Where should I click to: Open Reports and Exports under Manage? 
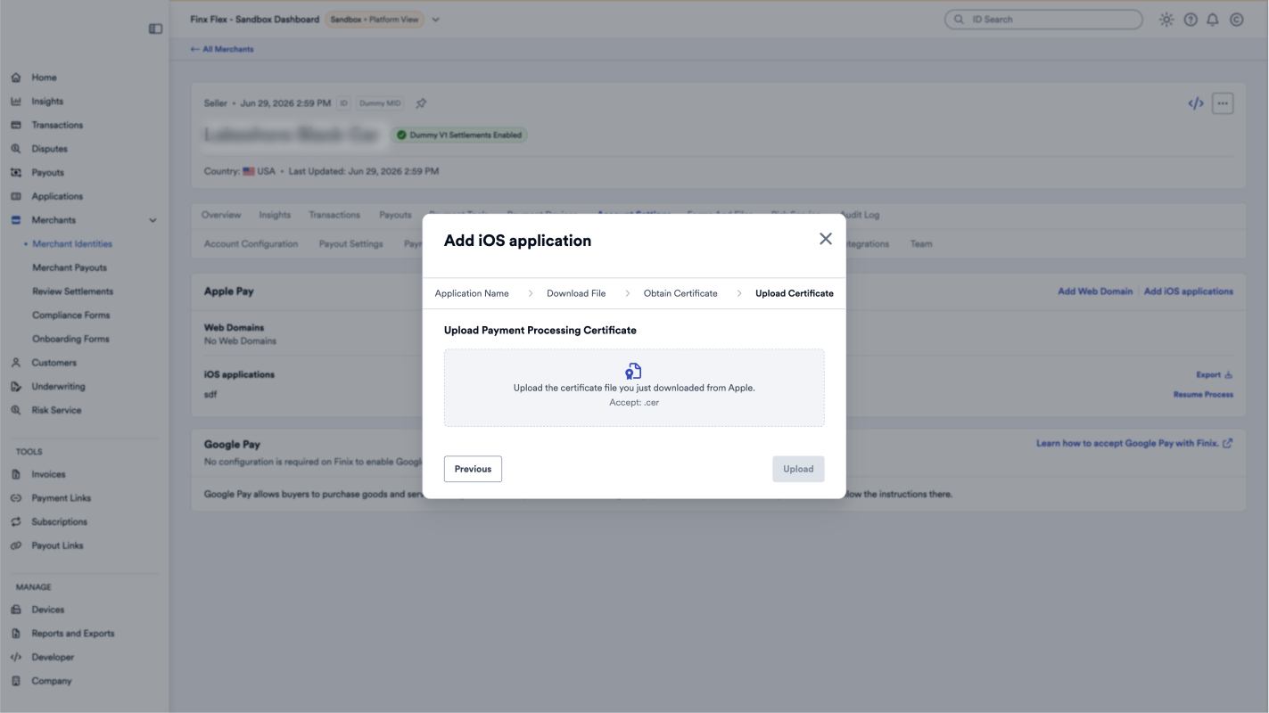pyautogui.click(x=73, y=634)
